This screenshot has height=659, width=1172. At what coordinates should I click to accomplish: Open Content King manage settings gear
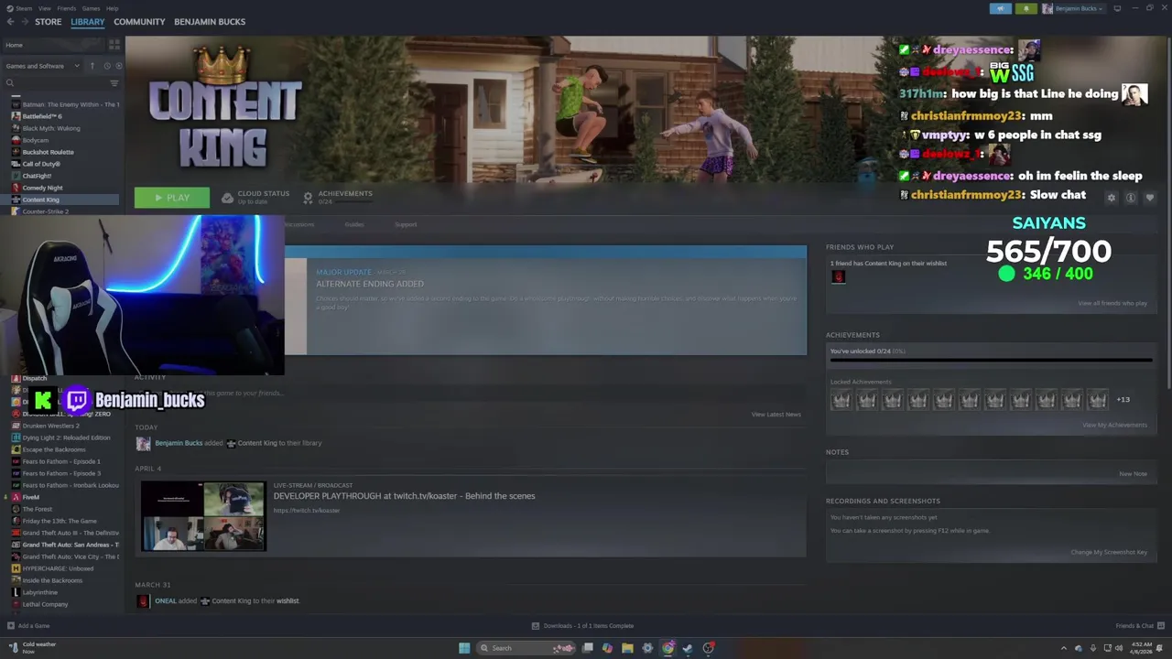tap(1112, 198)
